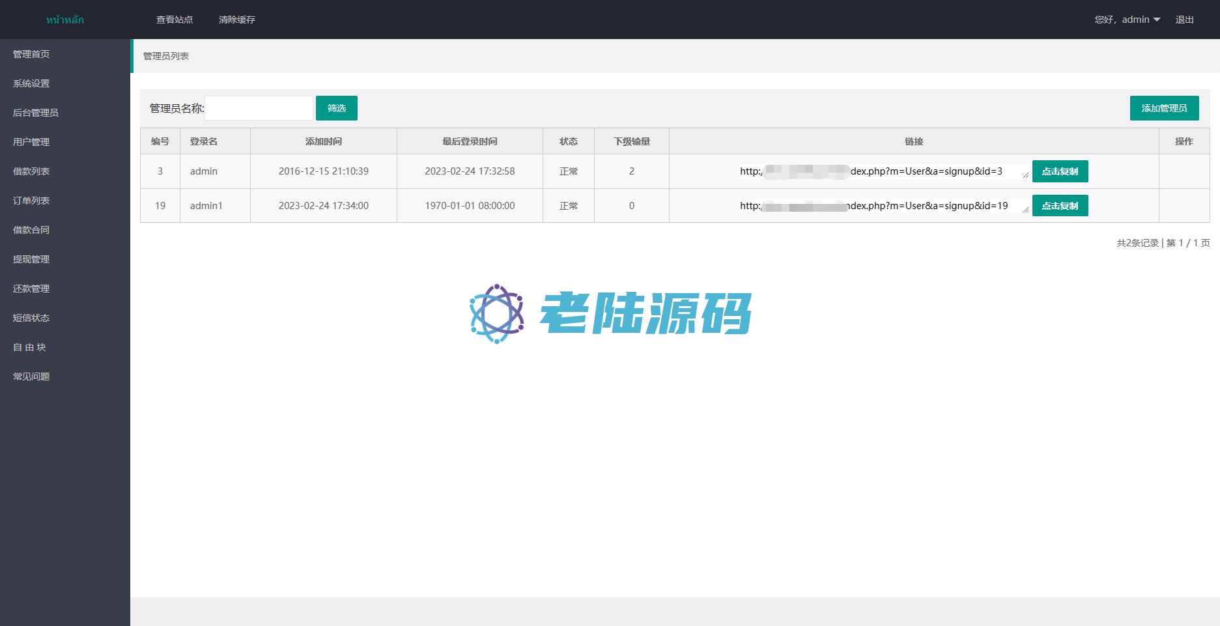Open 查看站点 in top navigation
1220x626 pixels.
click(x=175, y=20)
